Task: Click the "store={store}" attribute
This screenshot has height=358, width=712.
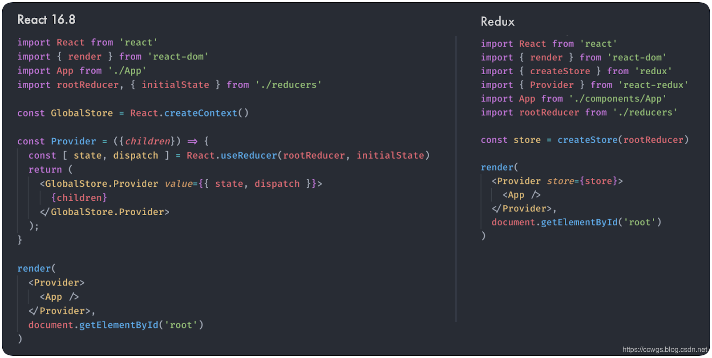Action: click(582, 181)
